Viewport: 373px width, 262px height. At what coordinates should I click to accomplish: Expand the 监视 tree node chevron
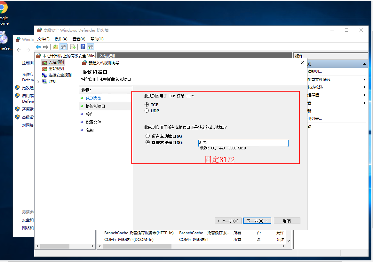38,82
